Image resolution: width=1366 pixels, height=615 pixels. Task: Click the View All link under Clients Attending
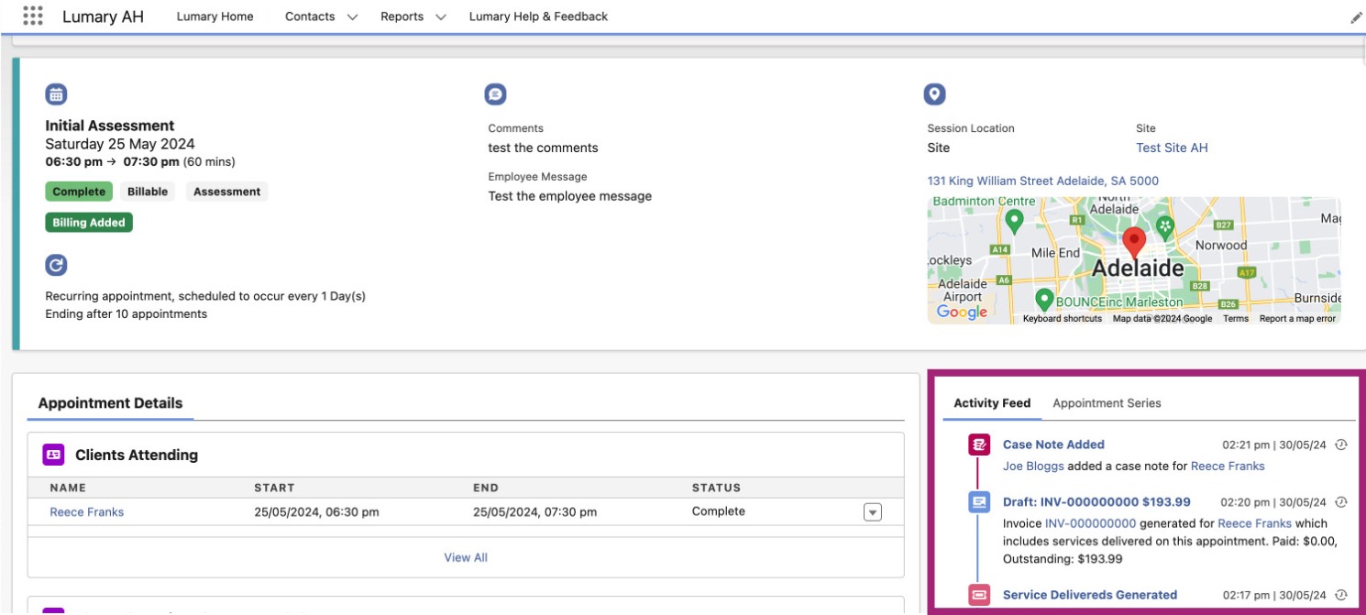[x=467, y=557]
